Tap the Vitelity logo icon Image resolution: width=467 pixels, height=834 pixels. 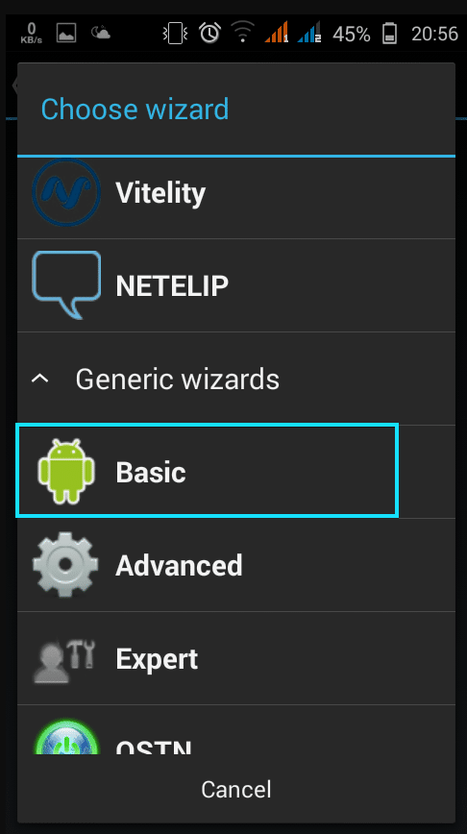click(66, 192)
